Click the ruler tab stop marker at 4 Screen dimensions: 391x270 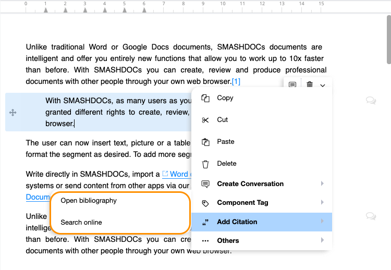105,10
